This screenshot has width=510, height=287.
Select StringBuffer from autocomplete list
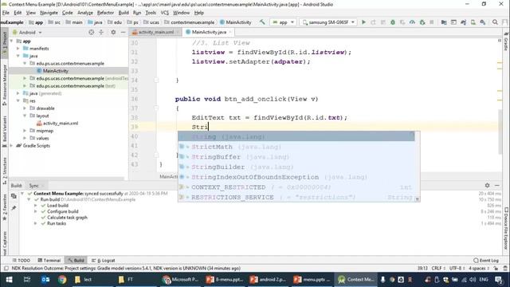pyautogui.click(x=296, y=157)
